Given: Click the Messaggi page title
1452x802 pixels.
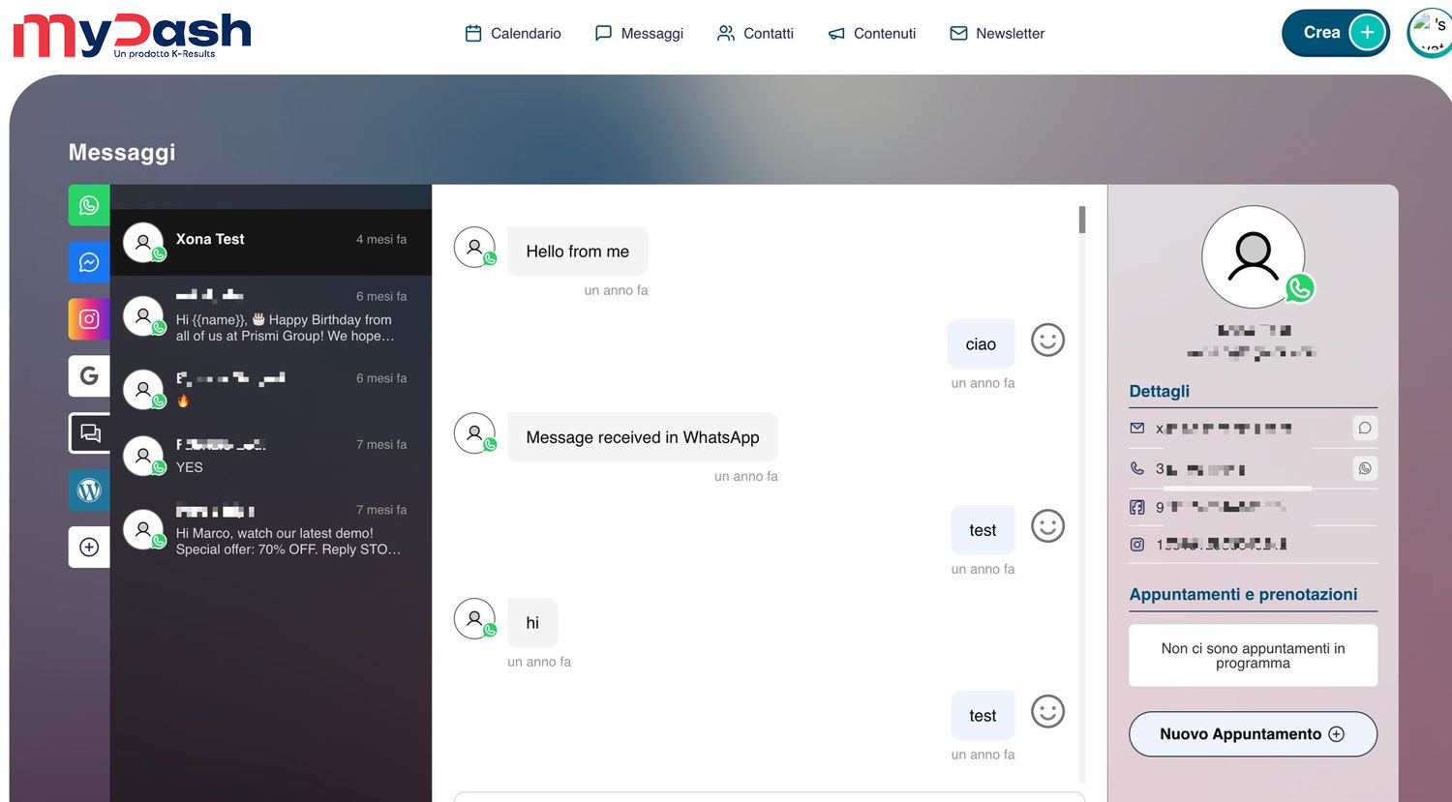Looking at the screenshot, I should click(x=122, y=152).
